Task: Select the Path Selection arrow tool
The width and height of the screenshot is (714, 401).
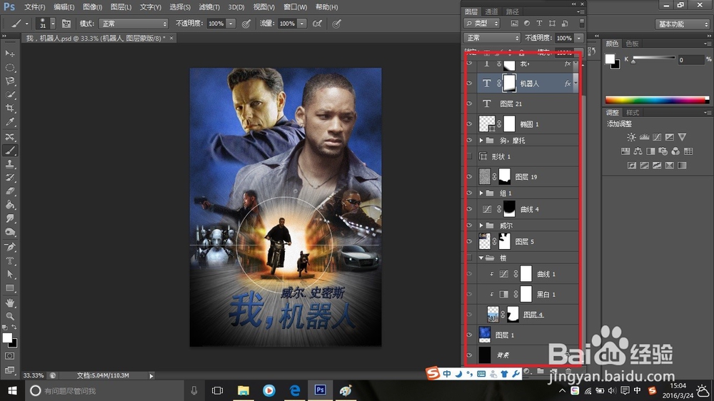Action: (9, 275)
